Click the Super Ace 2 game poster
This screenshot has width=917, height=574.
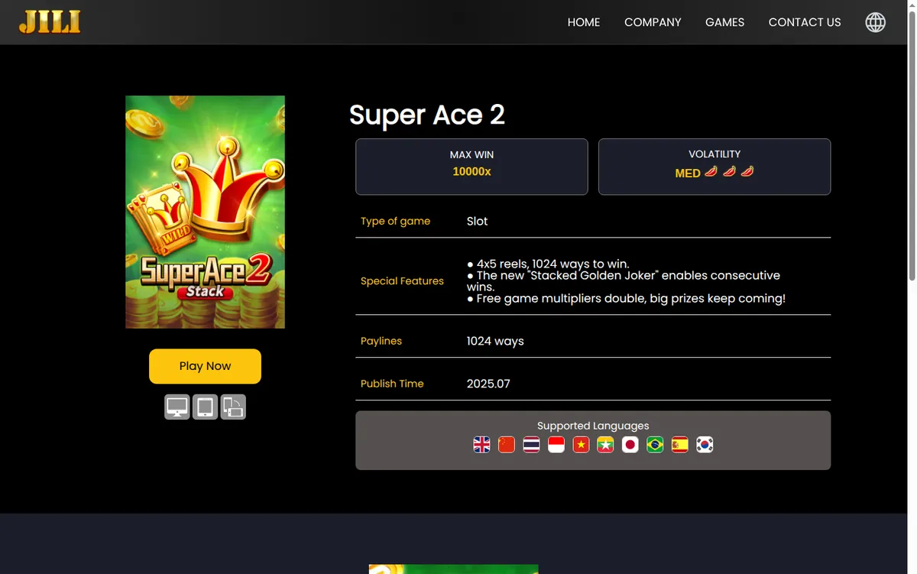[x=205, y=212]
